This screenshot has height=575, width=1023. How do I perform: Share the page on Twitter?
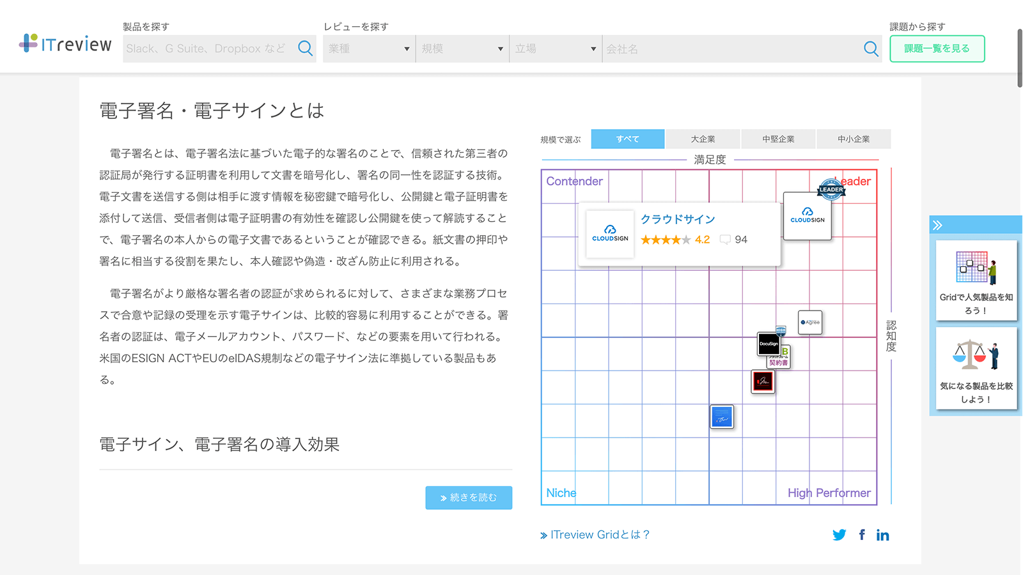(x=839, y=535)
